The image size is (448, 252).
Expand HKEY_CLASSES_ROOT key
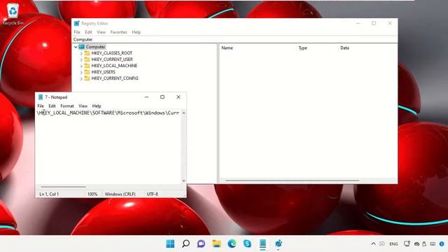[81, 53]
